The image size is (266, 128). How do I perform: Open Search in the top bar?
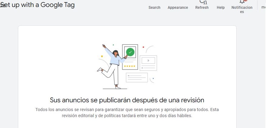tap(154, 7)
